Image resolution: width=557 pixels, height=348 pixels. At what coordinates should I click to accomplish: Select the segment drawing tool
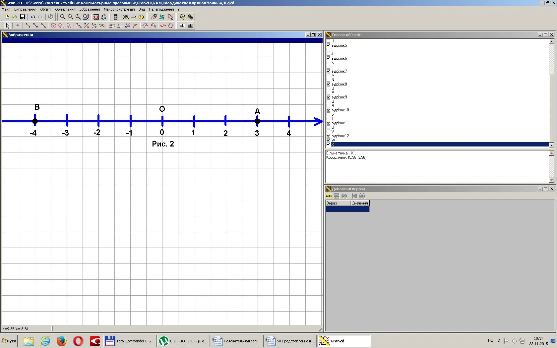click(28, 26)
